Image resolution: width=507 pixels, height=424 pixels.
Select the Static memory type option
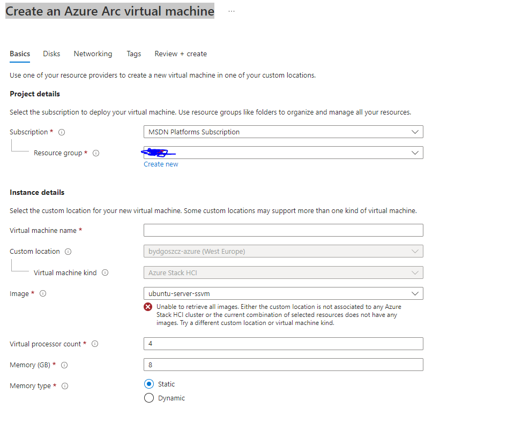(148, 384)
